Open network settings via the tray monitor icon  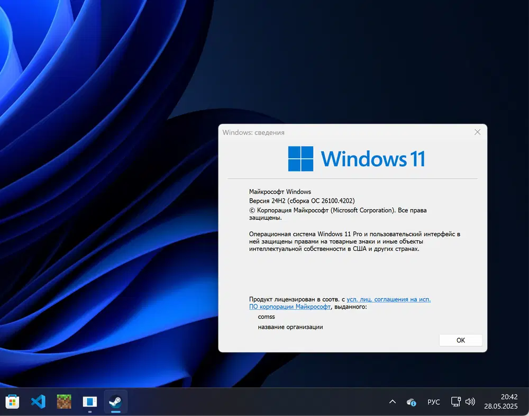(455, 402)
